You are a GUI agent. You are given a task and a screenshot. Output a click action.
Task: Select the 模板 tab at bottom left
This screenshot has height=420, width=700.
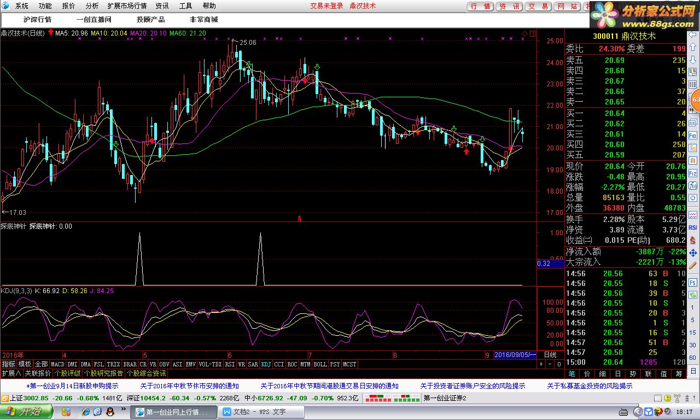[25, 364]
